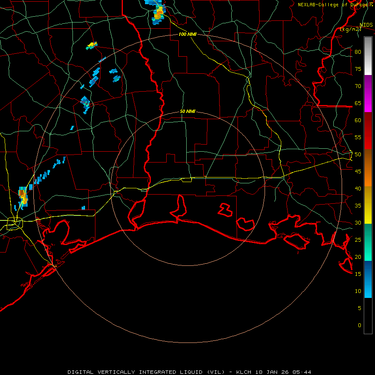Click the 60 value on color scale
Screen dimensions: 375x375
(x=358, y=120)
